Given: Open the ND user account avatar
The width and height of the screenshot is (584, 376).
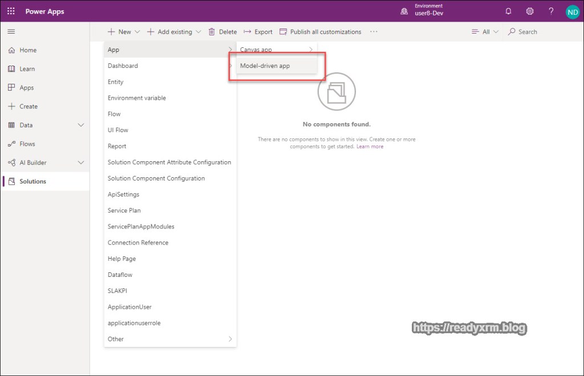Looking at the screenshot, I should pyautogui.click(x=572, y=11).
